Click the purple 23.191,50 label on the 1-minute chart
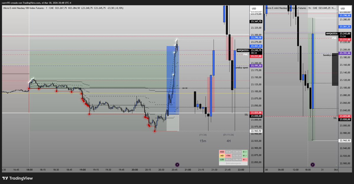The width and height of the screenshot is (354, 184). point(256,66)
